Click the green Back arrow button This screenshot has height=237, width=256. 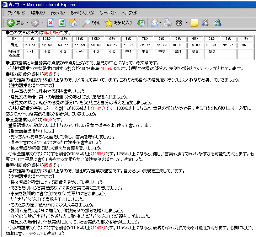[11, 23]
